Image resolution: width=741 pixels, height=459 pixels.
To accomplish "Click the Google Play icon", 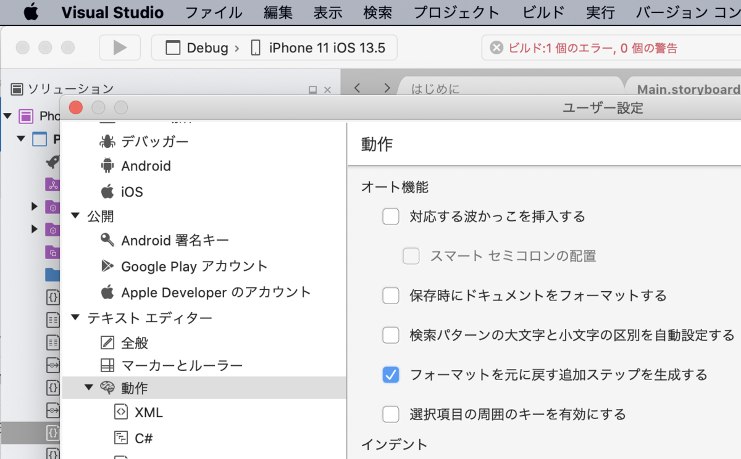I will pos(107,266).
